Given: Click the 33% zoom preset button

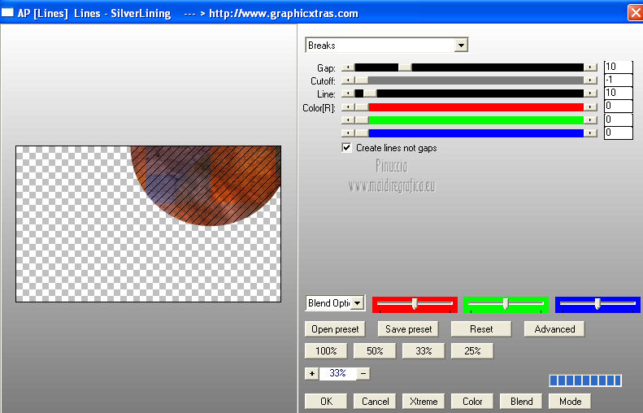Looking at the screenshot, I should [424, 351].
